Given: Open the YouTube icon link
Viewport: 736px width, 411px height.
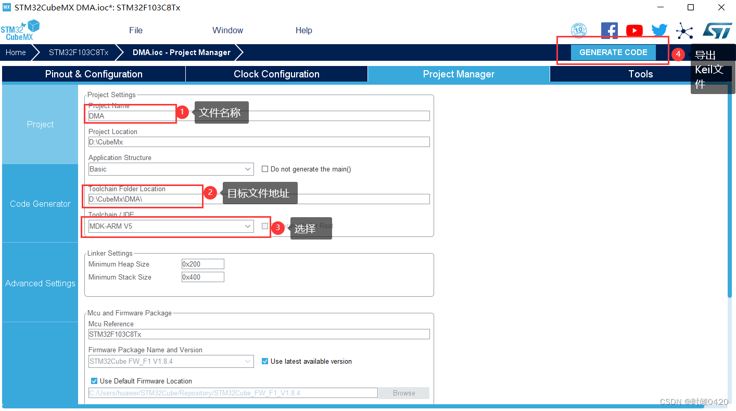Looking at the screenshot, I should coord(634,31).
